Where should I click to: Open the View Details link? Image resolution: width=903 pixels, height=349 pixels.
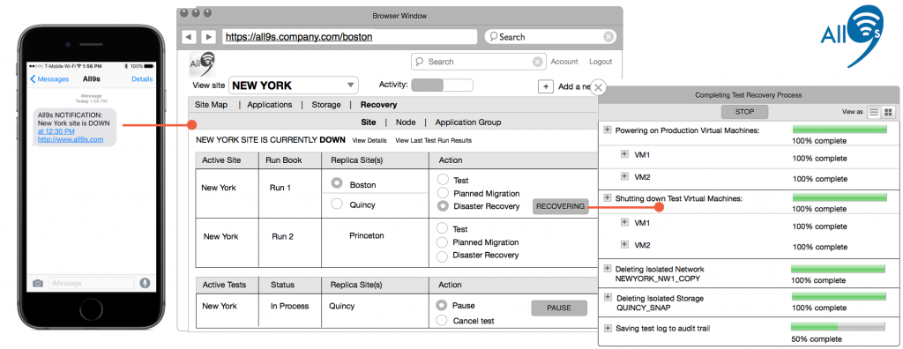click(369, 140)
